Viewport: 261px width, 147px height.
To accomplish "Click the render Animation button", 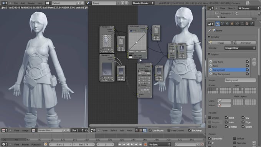I will tap(244, 43).
